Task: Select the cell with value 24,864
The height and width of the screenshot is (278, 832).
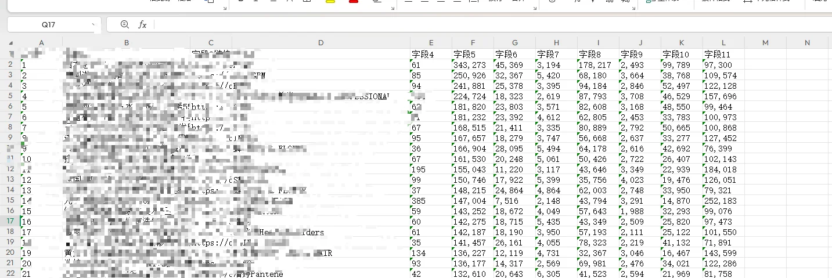Action: pyautogui.click(x=514, y=190)
